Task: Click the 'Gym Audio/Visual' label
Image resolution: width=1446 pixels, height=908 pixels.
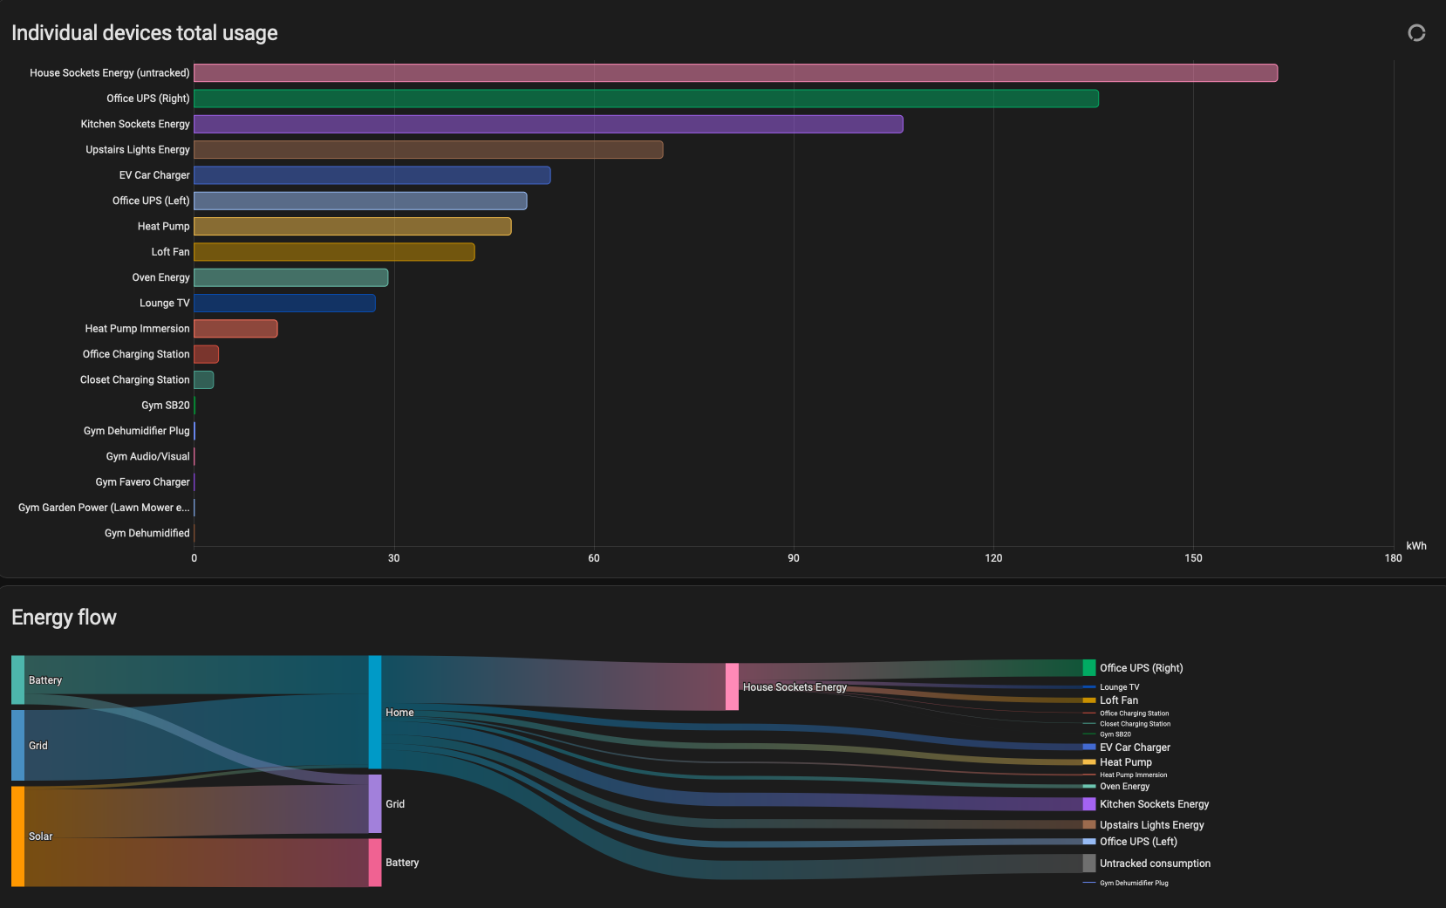Action: pos(148,456)
